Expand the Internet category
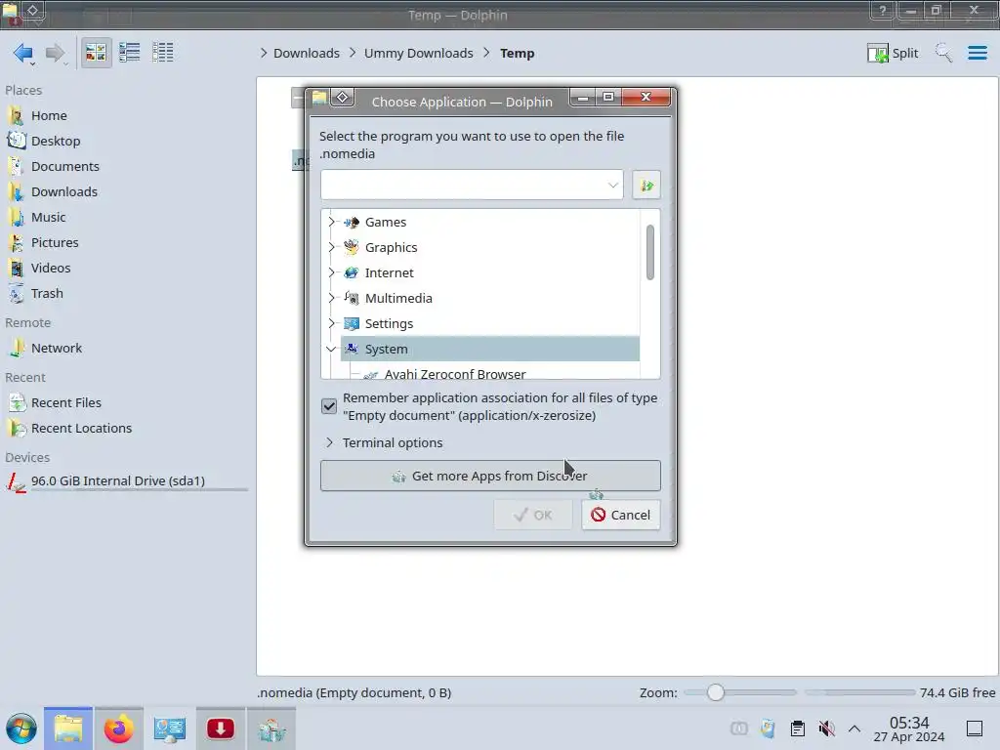This screenshot has height=750, width=1000. click(x=331, y=273)
